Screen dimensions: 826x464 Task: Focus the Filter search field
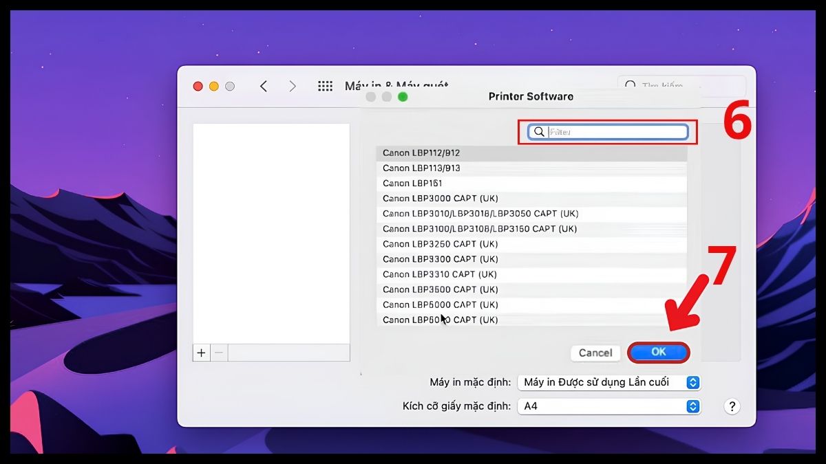pyautogui.click(x=608, y=132)
